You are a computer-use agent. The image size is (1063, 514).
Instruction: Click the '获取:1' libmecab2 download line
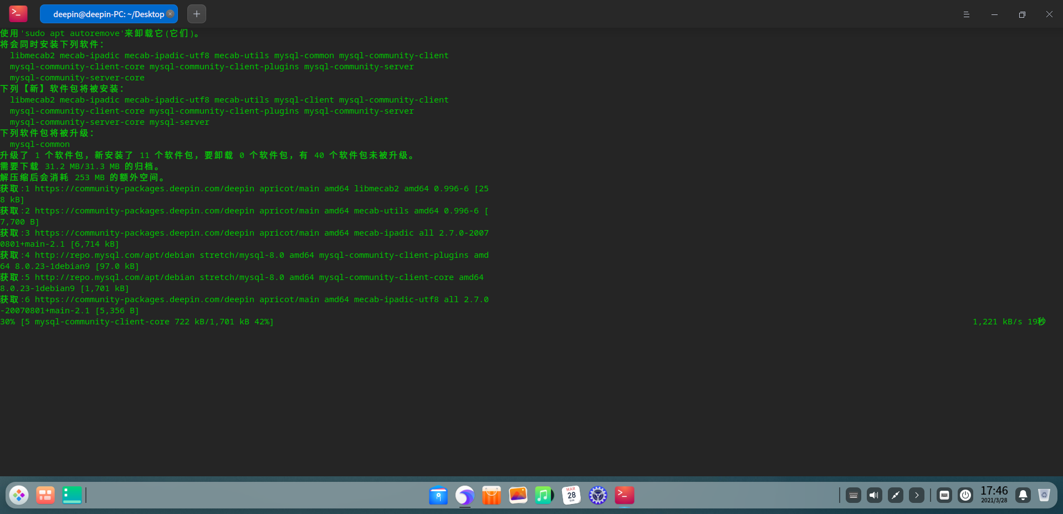(244, 189)
